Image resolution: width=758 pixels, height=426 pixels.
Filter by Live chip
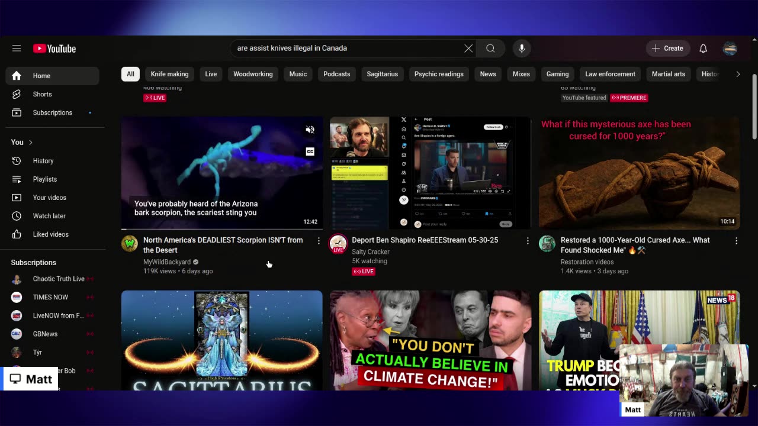pyautogui.click(x=211, y=74)
